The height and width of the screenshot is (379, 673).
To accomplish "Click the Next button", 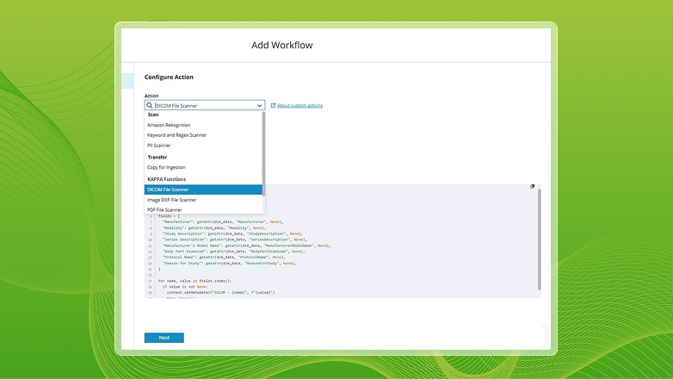I will point(164,338).
